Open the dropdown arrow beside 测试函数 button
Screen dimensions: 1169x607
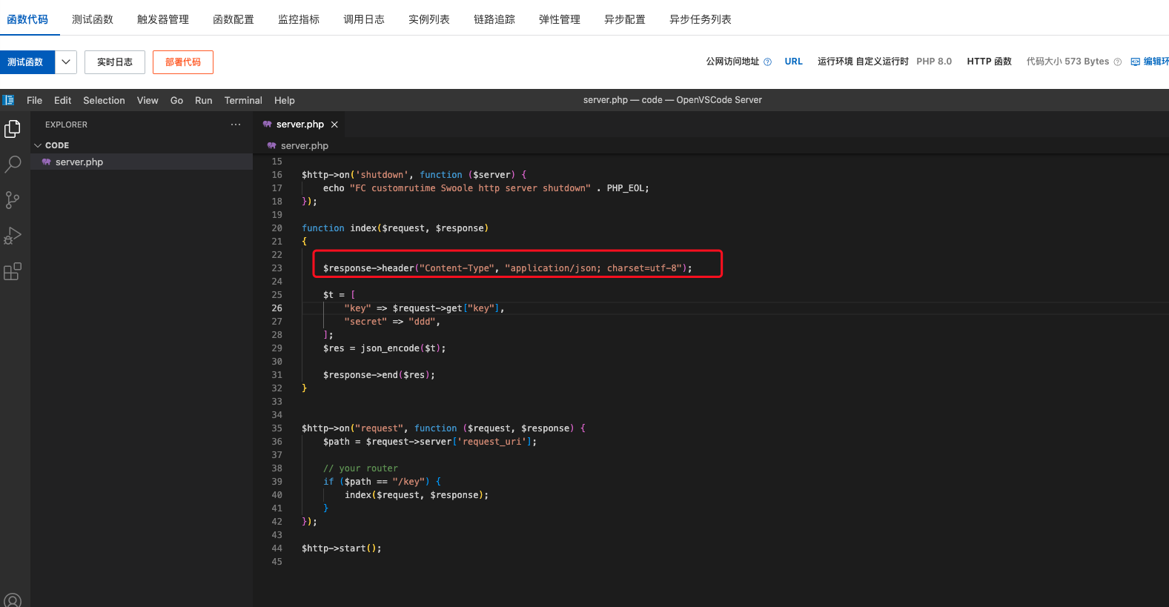(x=66, y=62)
